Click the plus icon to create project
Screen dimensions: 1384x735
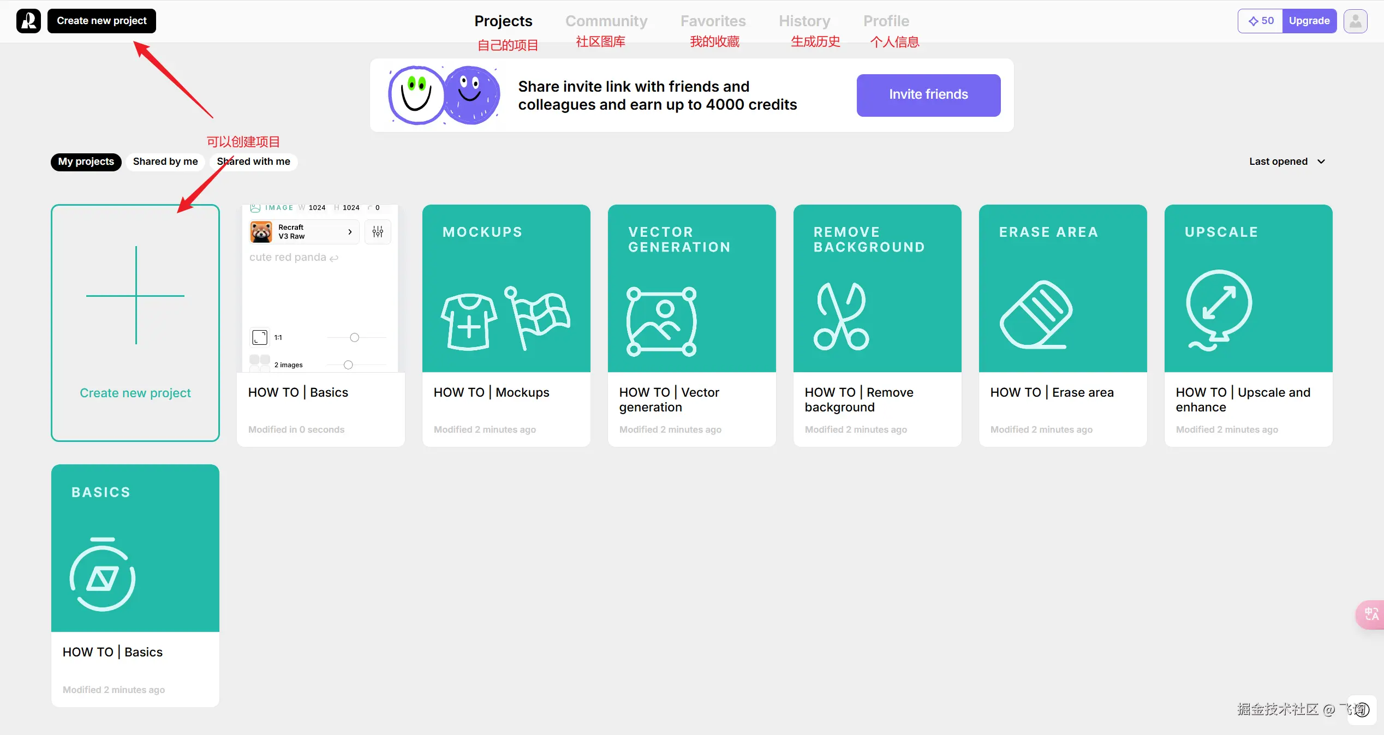coord(135,295)
